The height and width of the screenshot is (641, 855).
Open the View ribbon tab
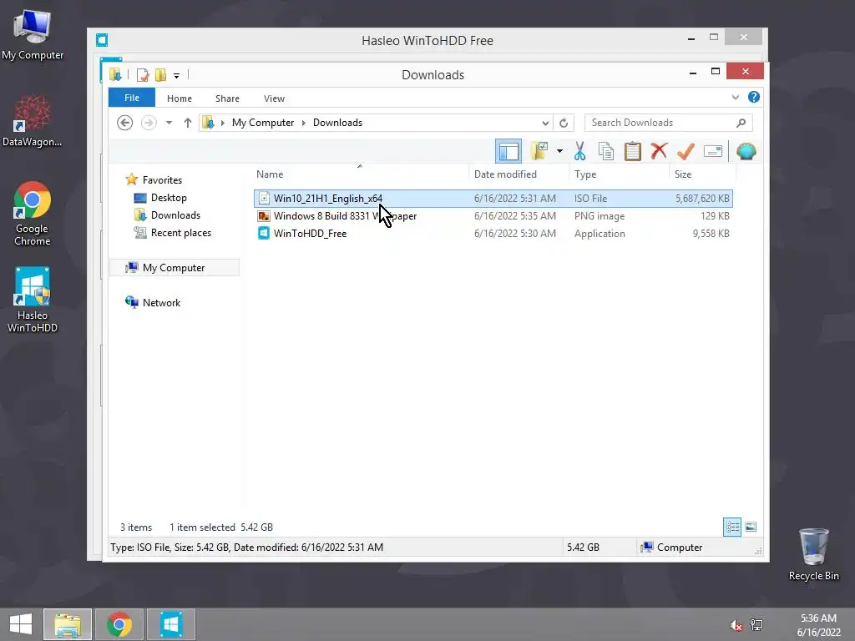[x=274, y=98]
